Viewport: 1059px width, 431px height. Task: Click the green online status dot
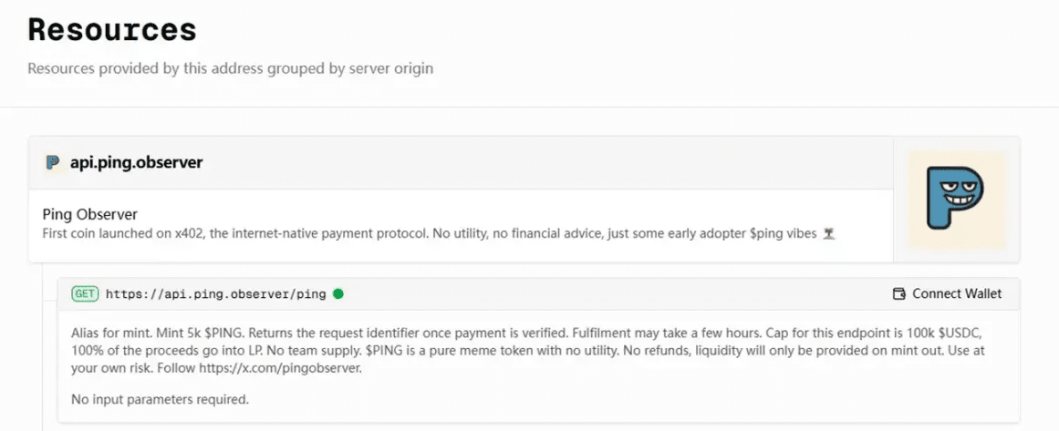338,293
